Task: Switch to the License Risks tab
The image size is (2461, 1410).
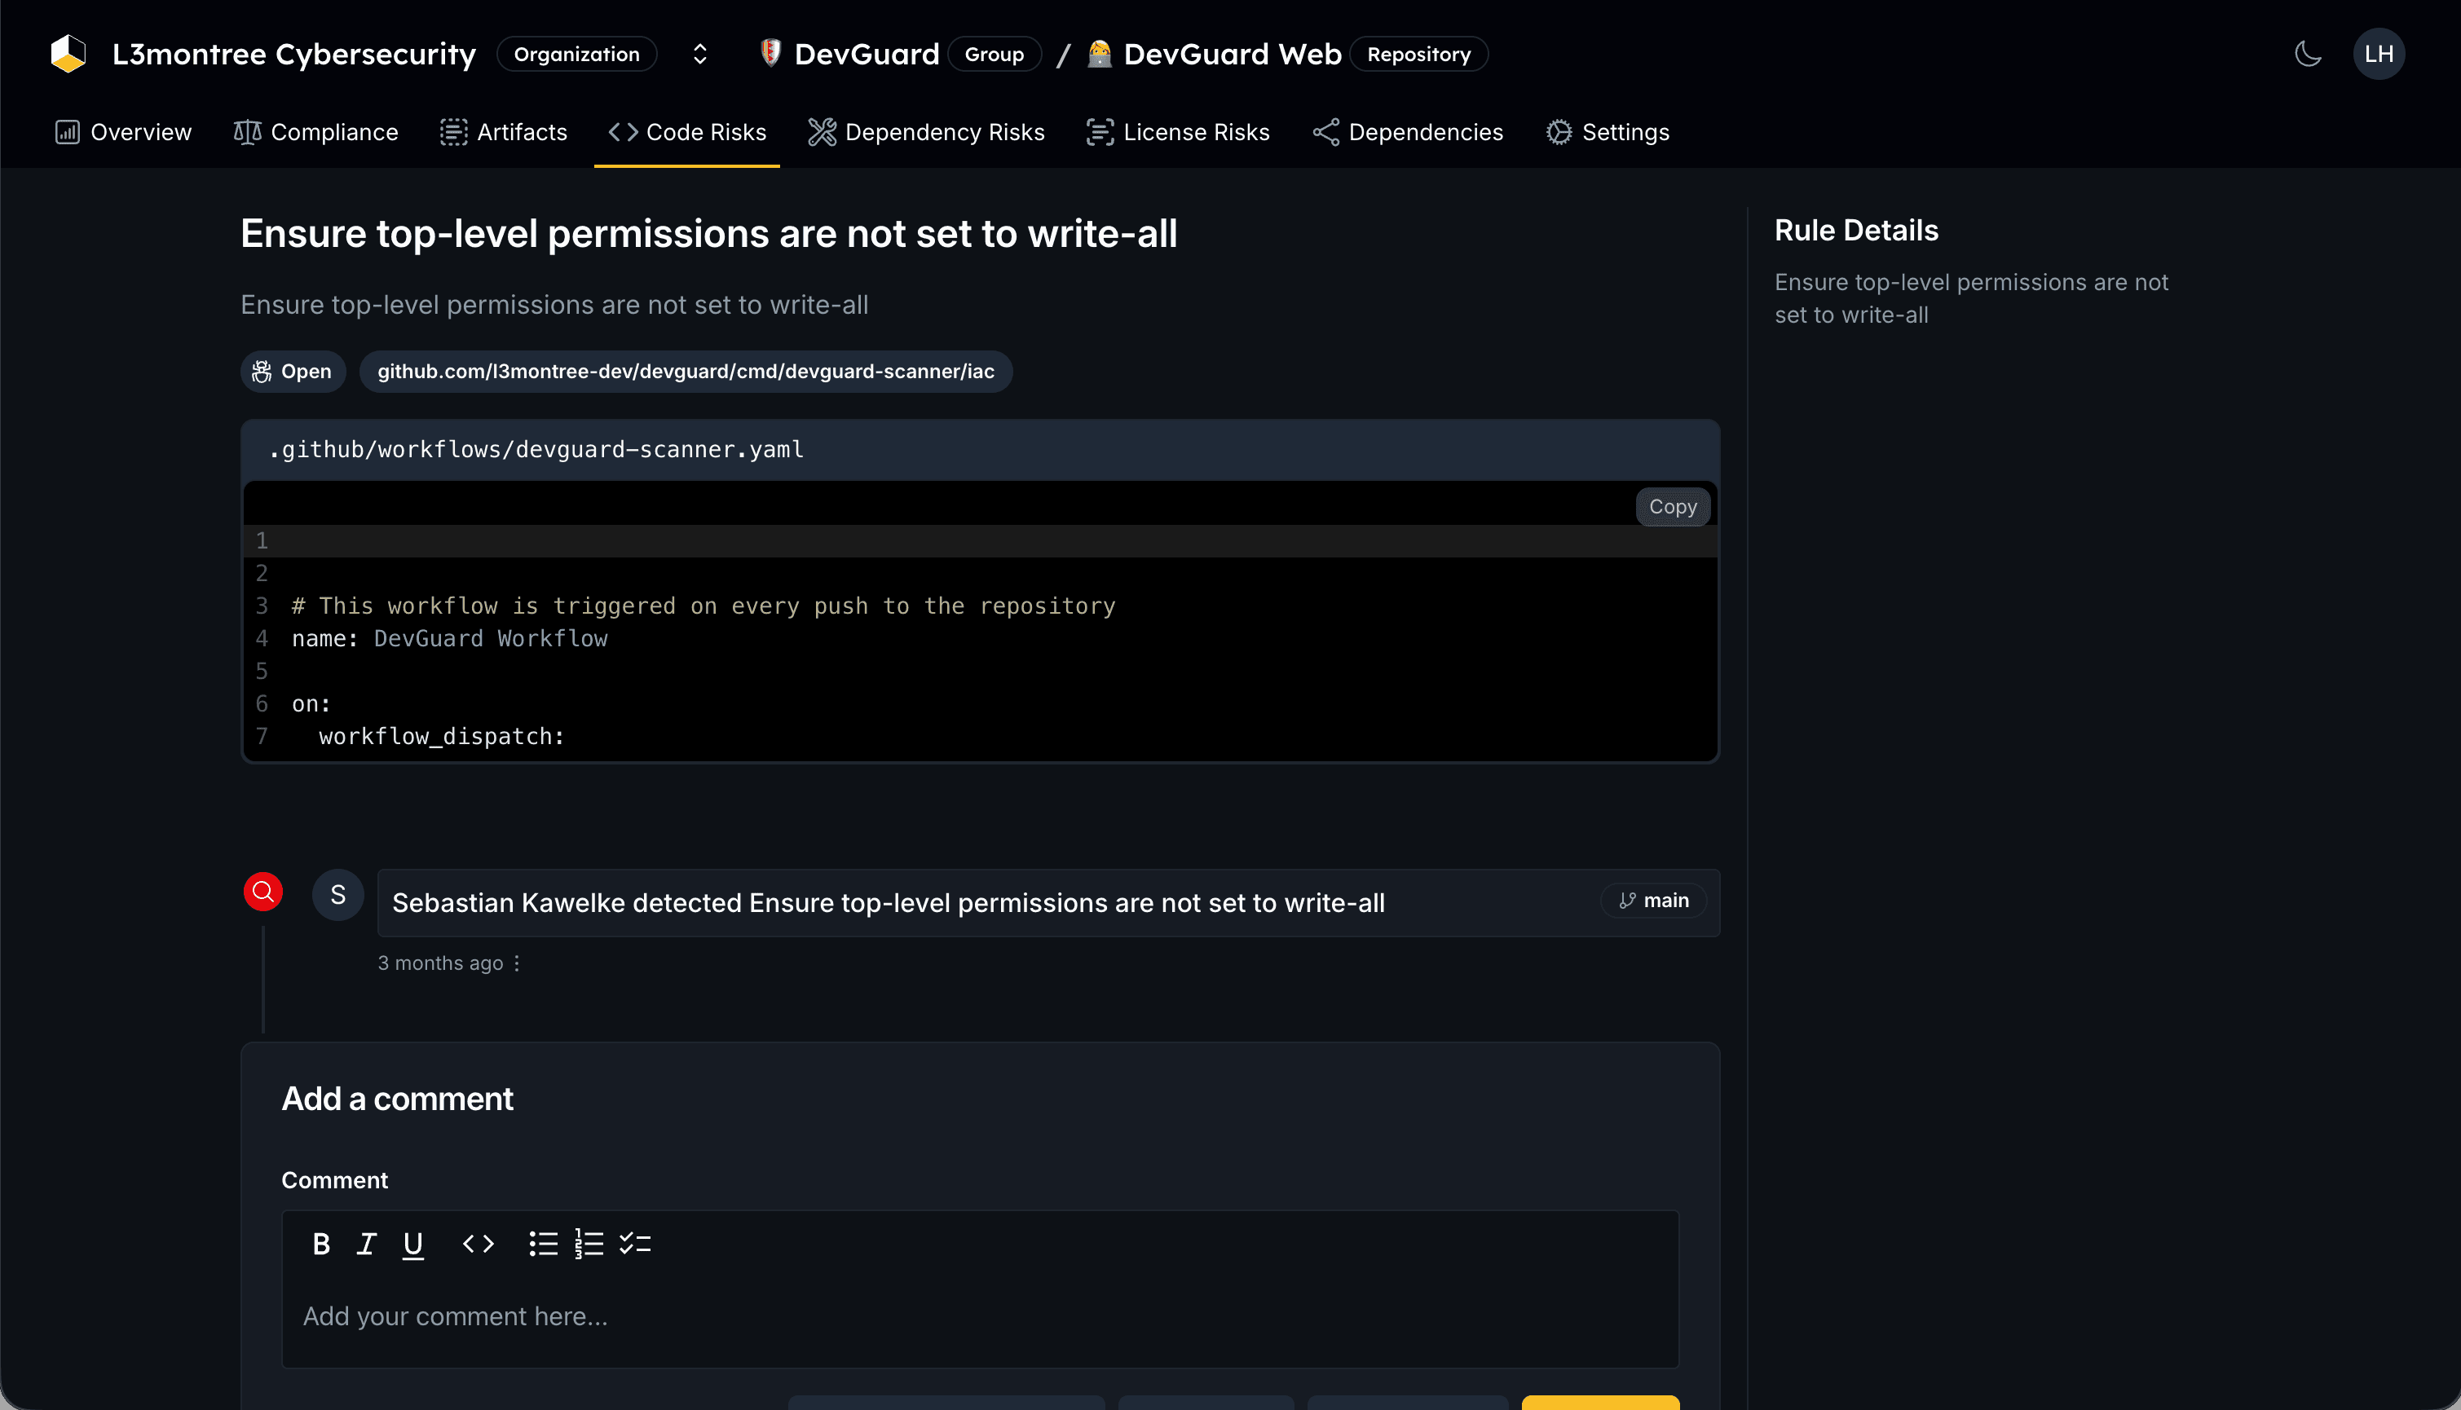Action: click(x=1178, y=132)
